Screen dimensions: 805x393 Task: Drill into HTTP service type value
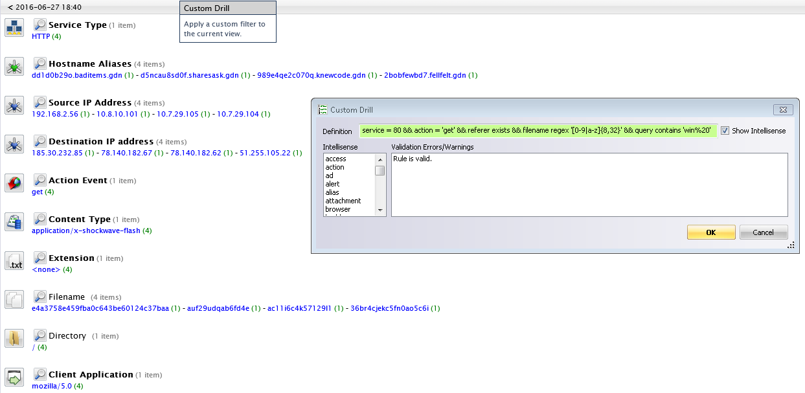pyautogui.click(x=41, y=36)
